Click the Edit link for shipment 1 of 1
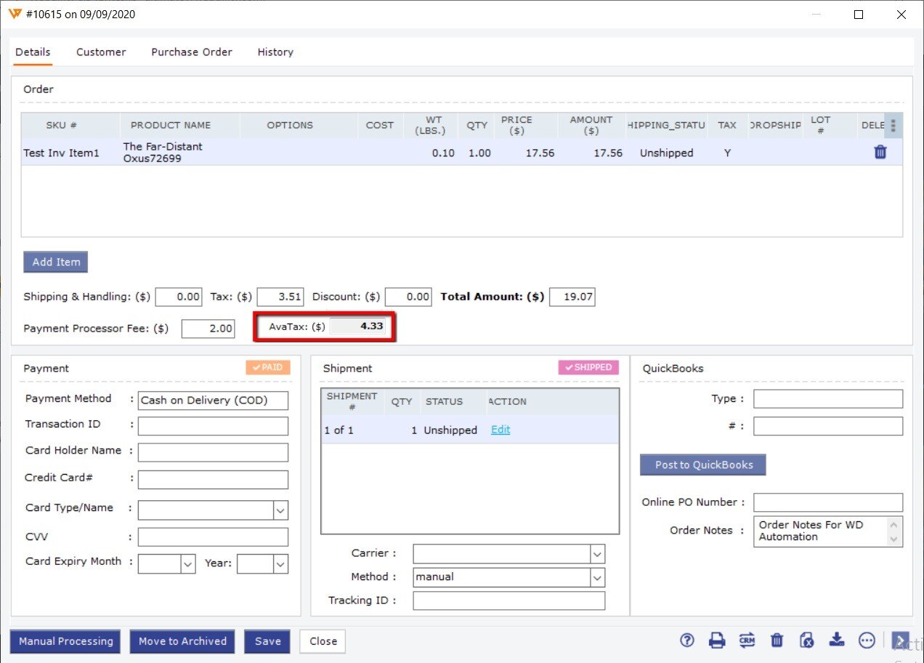The image size is (924, 663). coord(500,430)
